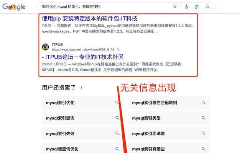
Task: Search related query 'mysql索引最左匹配原则'
Action: (x=169, y=103)
